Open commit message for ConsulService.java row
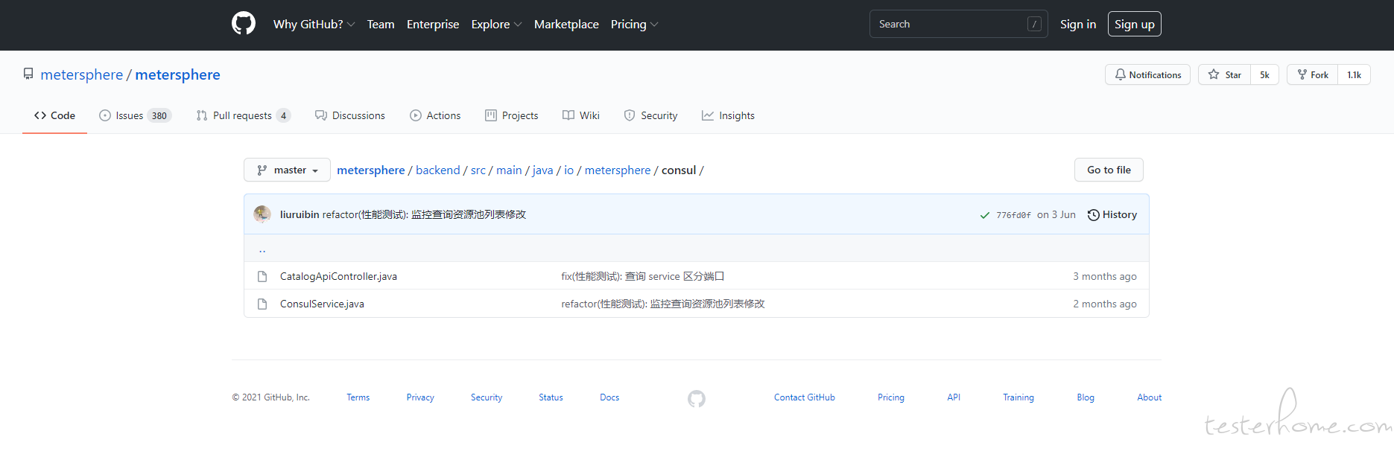This screenshot has height=454, width=1394. coord(663,304)
